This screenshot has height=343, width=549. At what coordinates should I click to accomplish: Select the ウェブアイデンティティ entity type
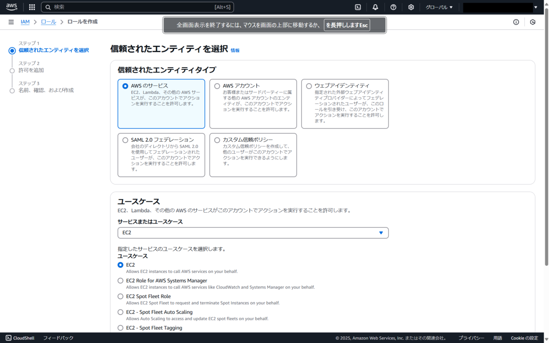(x=345, y=104)
